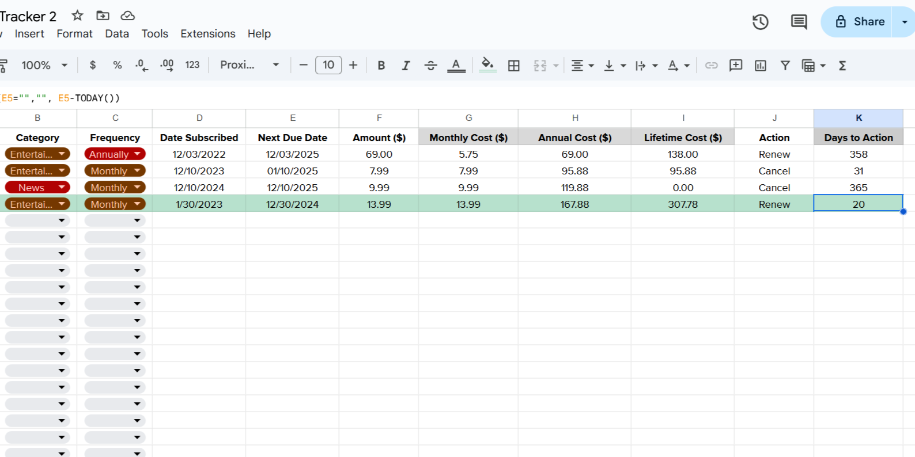Open version history clock icon
This screenshot has width=915, height=457.
click(x=761, y=22)
